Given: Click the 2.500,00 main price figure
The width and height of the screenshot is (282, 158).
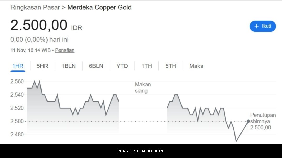Looking at the screenshot, I should [x=39, y=25].
